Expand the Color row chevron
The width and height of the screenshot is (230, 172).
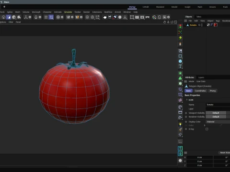point(205,126)
